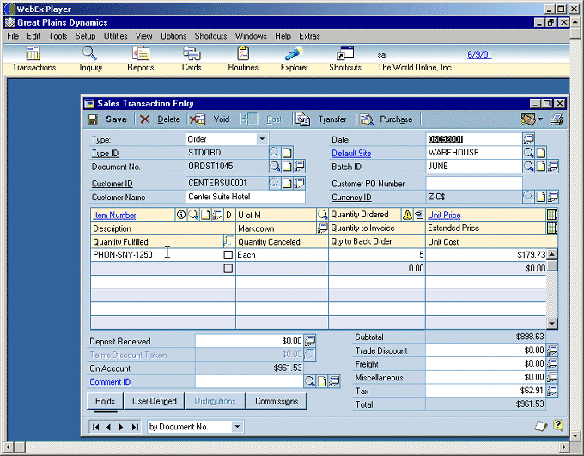The height and width of the screenshot is (456, 584).
Task: Click the Currency ID label link
Action: point(351,197)
